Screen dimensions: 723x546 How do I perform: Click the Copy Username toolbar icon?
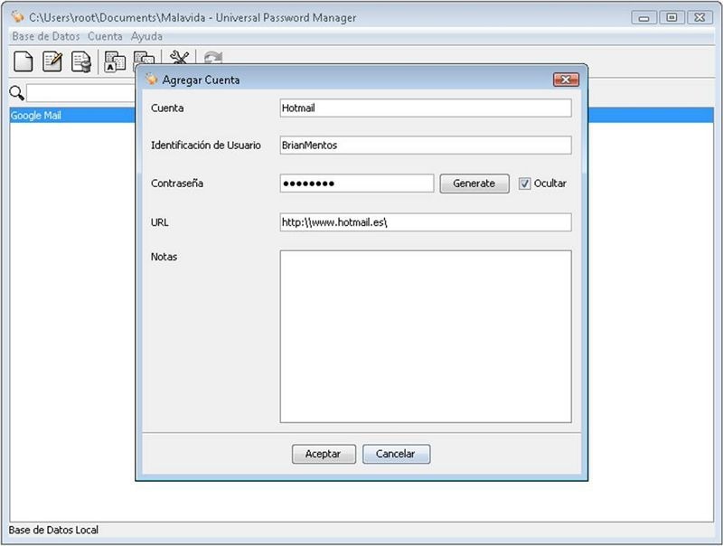115,61
